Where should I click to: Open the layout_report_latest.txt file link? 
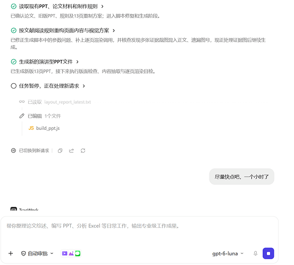[x=68, y=102]
